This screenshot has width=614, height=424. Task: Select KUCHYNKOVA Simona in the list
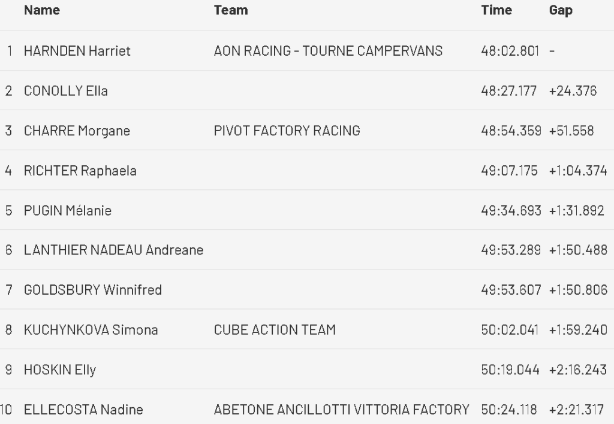click(x=91, y=330)
